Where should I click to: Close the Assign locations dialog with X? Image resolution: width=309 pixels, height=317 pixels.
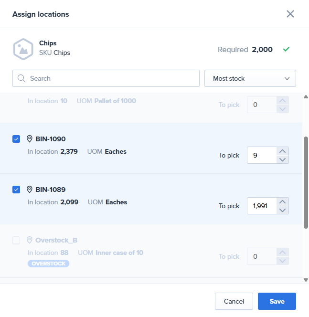pyautogui.click(x=290, y=14)
